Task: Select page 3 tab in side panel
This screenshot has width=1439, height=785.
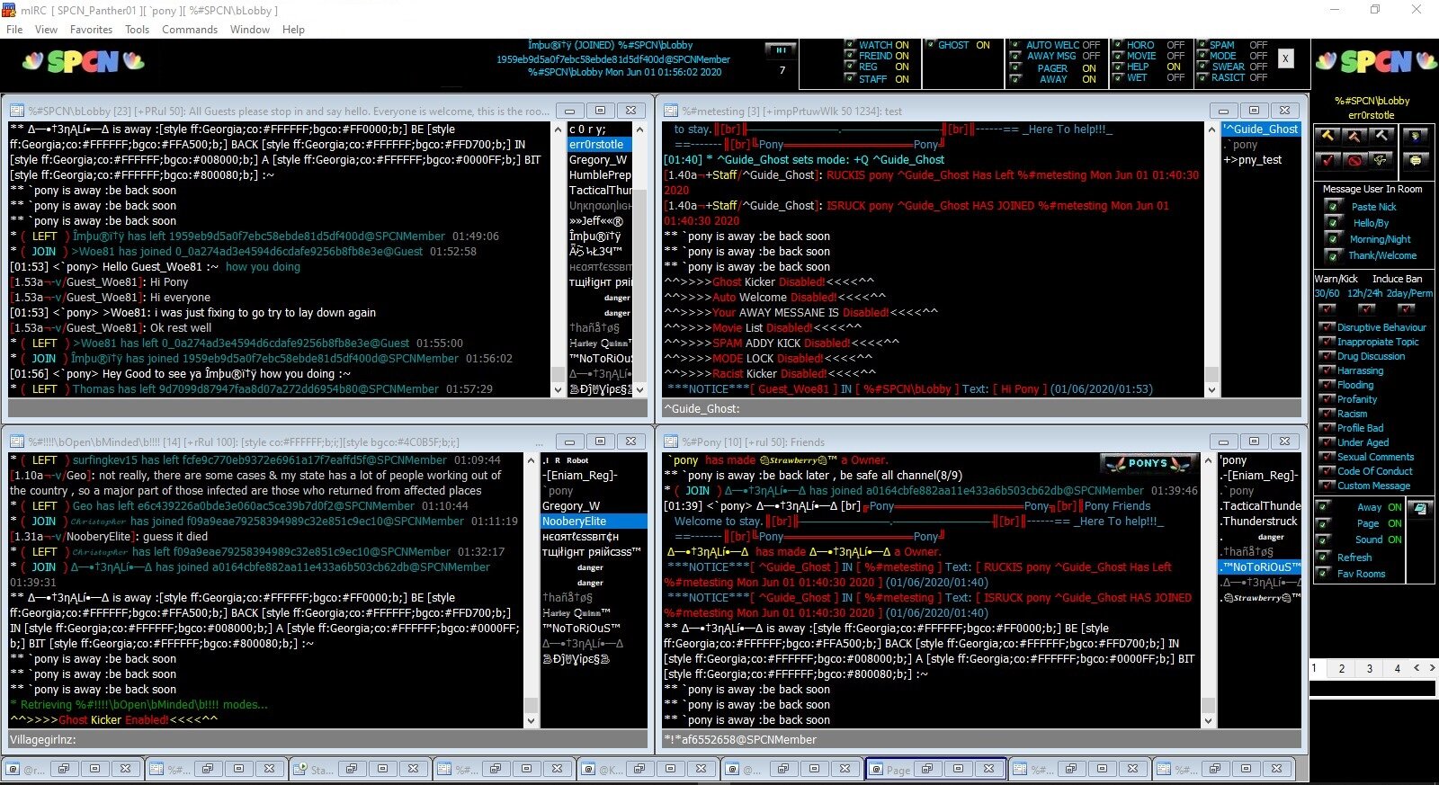Action: [1369, 668]
